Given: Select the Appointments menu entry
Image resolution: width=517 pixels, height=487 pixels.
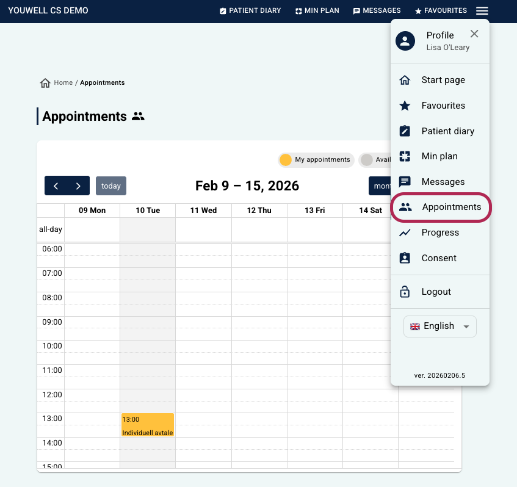Looking at the screenshot, I should (x=441, y=207).
